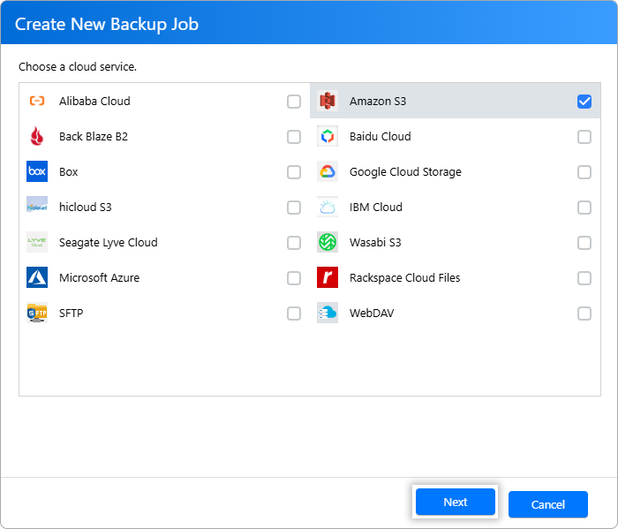
Task: Click the "SFTP" service name
Action: tap(71, 313)
